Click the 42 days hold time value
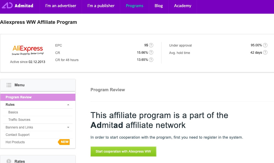Screen dimensions: 274x163 256,53
